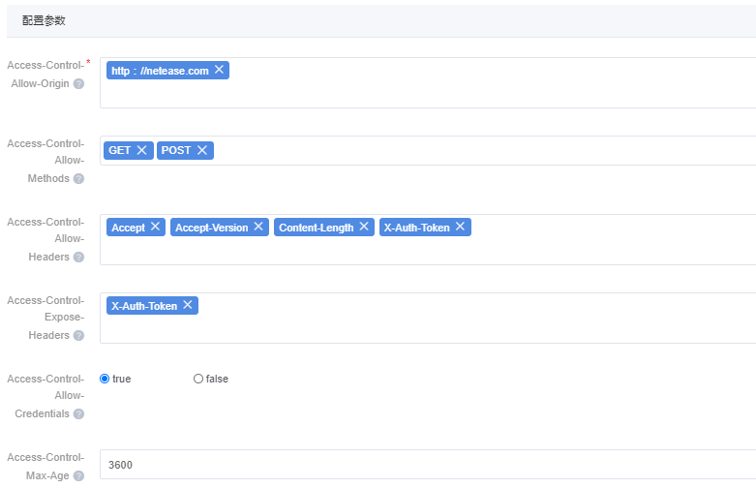This screenshot has width=756, height=488.
Task: Remove the http://netease.com origin tag
Action: coord(219,70)
